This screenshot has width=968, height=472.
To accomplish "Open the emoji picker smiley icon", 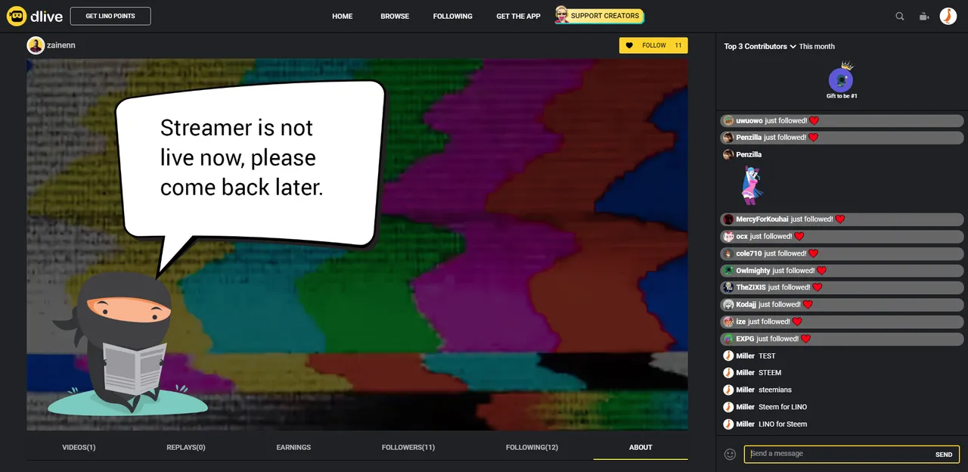I will tap(730, 455).
